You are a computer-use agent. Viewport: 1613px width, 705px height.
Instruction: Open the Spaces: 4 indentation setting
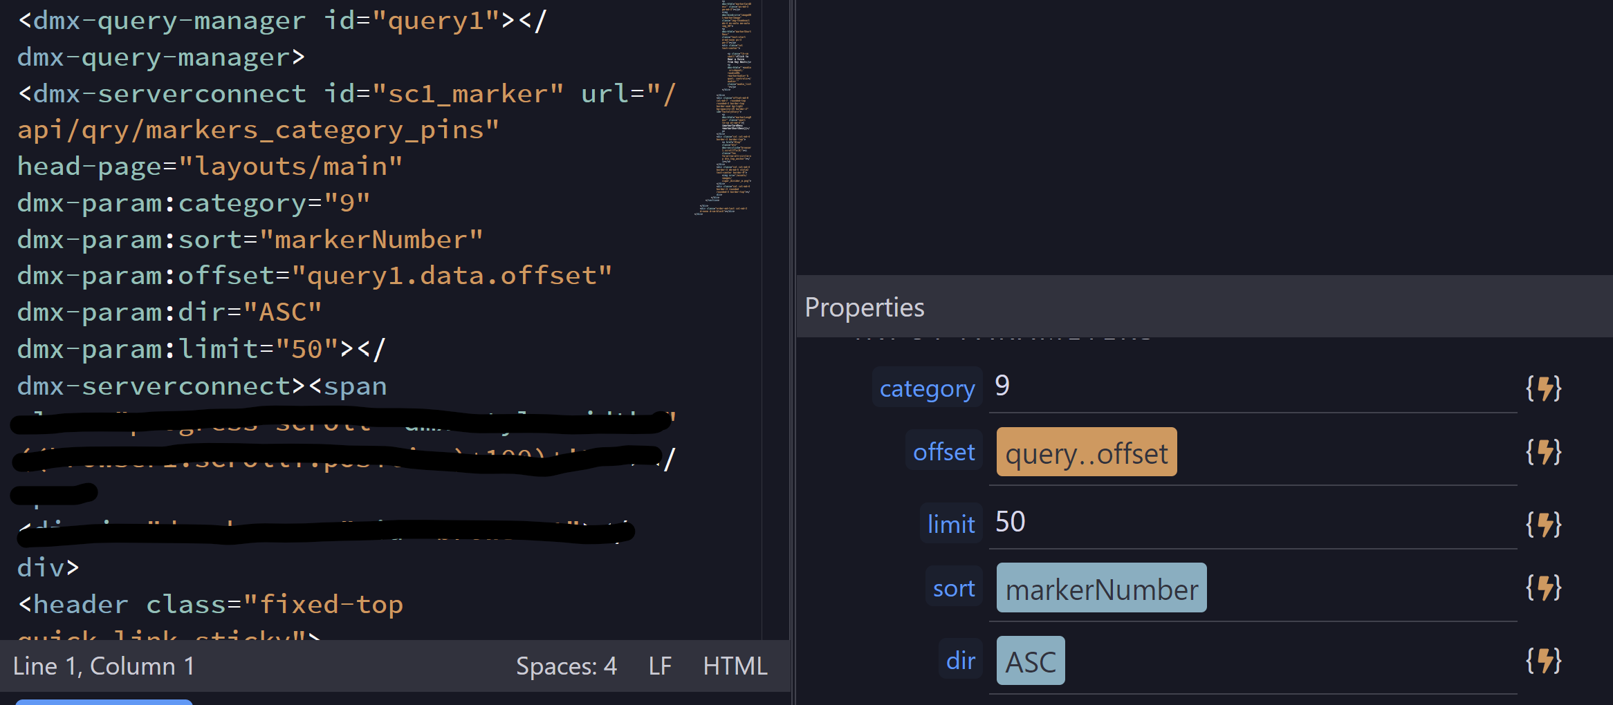(566, 666)
